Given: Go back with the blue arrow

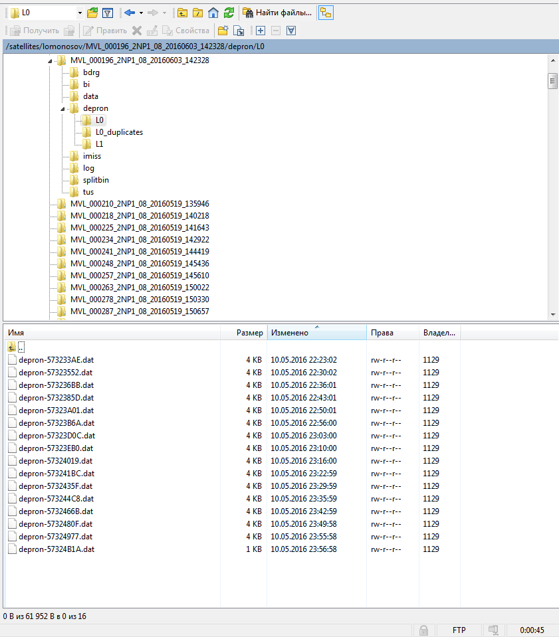Looking at the screenshot, I should (129, 13).
